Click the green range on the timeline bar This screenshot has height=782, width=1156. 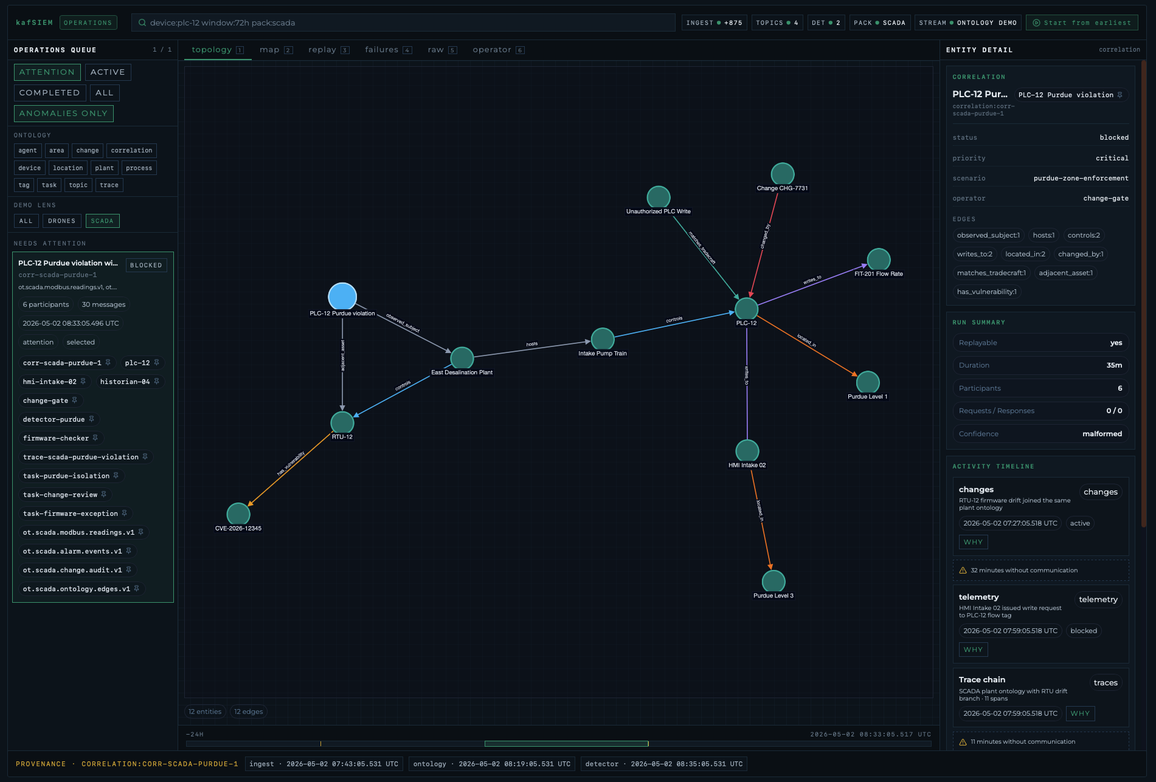pos(566,744)
